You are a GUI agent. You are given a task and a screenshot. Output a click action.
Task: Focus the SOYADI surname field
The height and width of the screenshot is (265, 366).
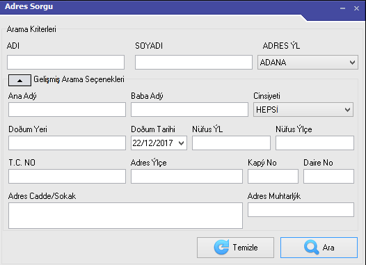tap(193, 63)
